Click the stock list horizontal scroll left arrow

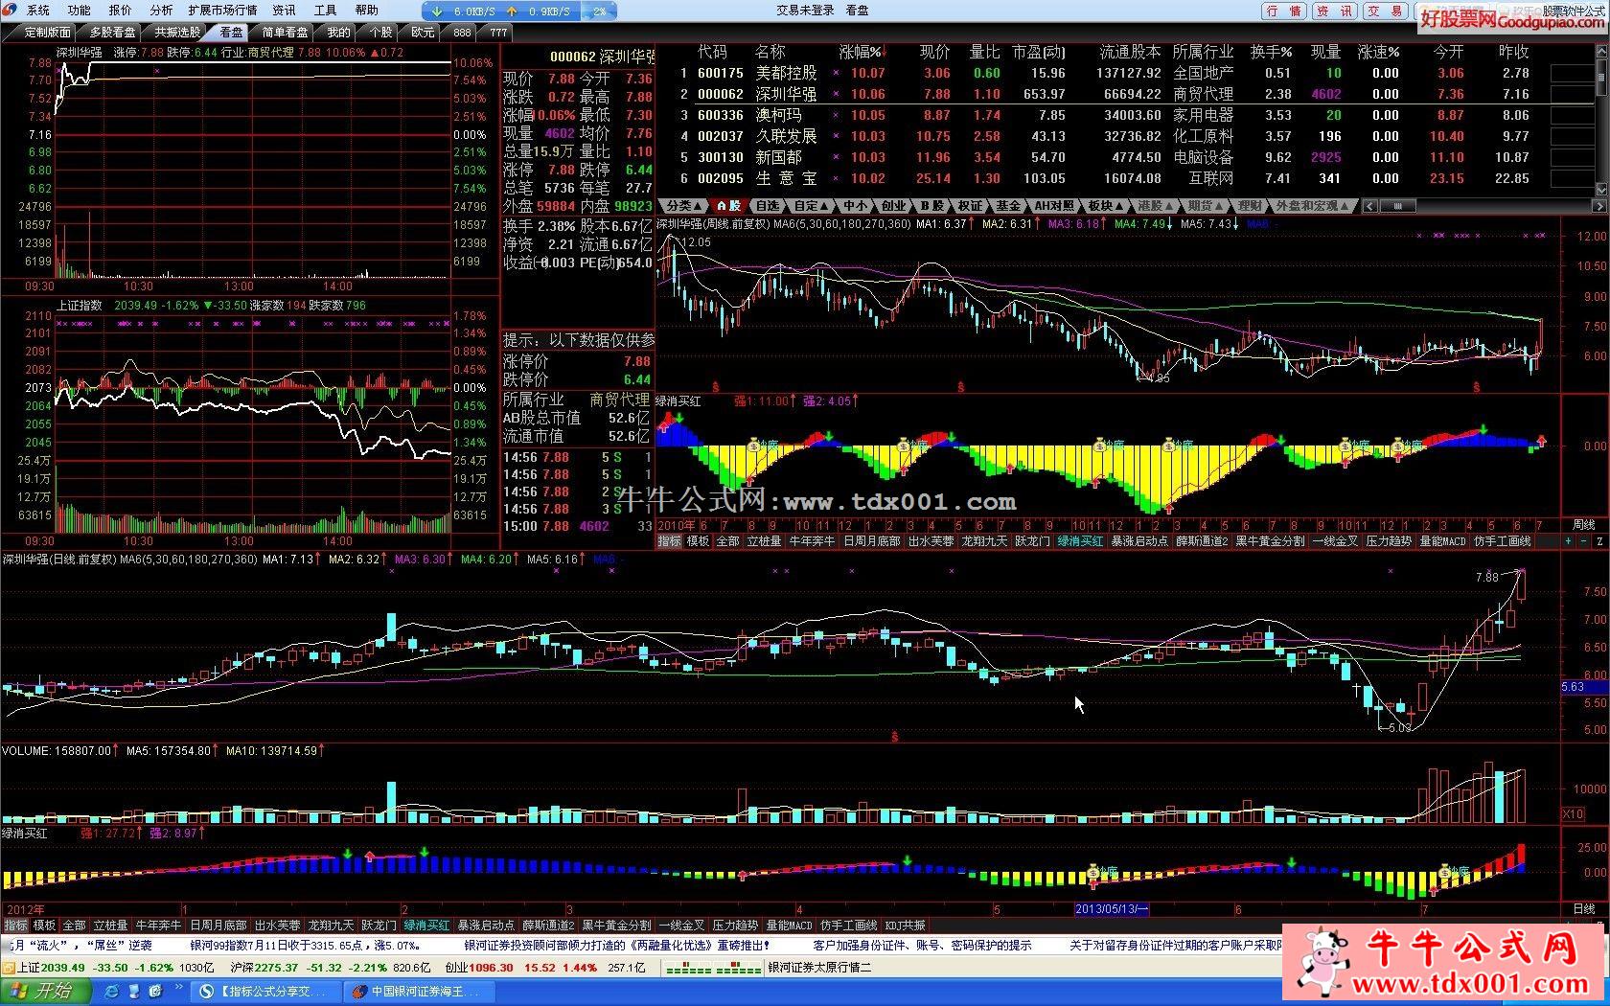[1369, 206]
